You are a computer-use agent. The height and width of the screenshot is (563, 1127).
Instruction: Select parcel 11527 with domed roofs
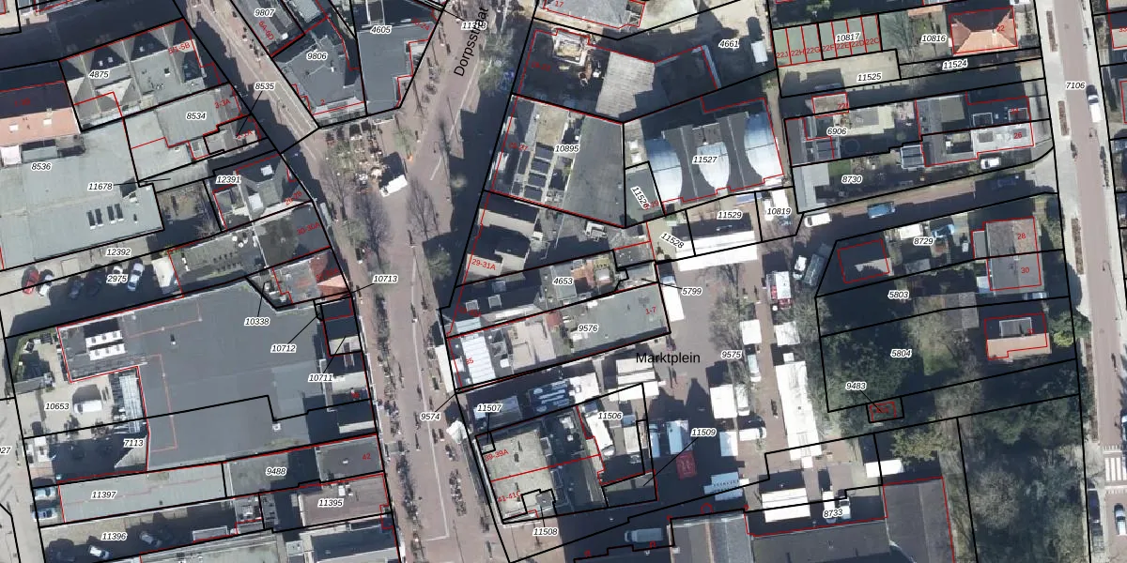(704, 160)
